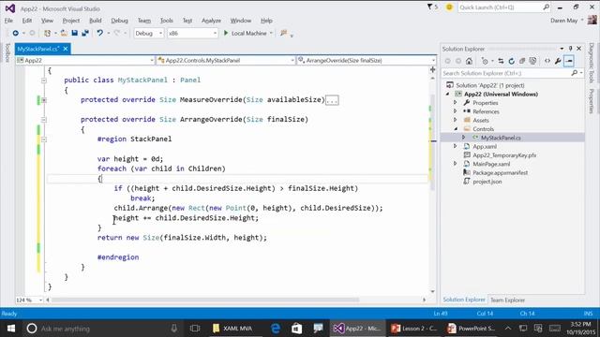Screen dimensions: 600x337
Task: Click the notifications flag icon
Action: pos(430,7)
